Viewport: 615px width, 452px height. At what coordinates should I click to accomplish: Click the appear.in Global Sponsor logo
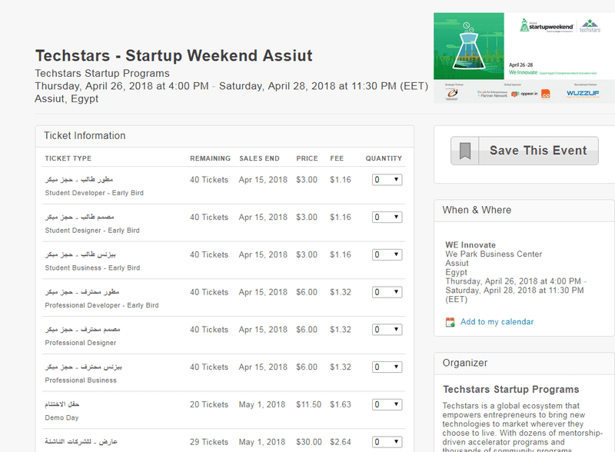click(x=524, y=94)
